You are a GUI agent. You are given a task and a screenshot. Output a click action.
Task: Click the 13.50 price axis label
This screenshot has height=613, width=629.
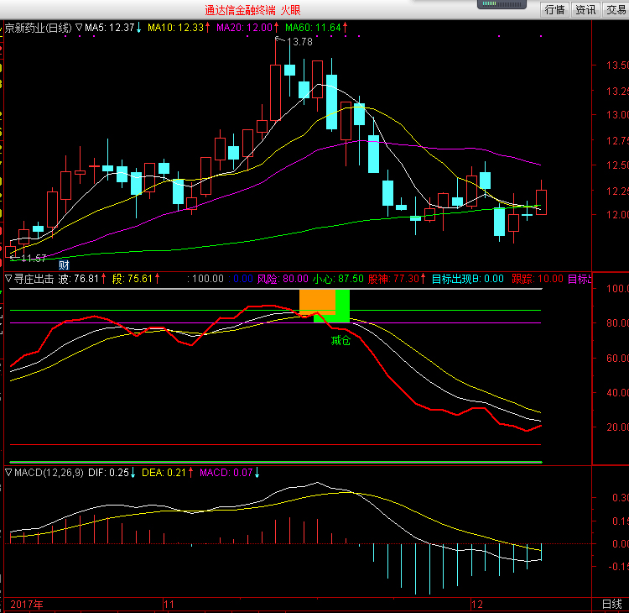pos(617,65)
